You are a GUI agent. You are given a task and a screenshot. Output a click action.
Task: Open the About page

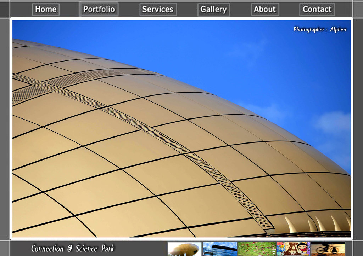coord(265,10)
